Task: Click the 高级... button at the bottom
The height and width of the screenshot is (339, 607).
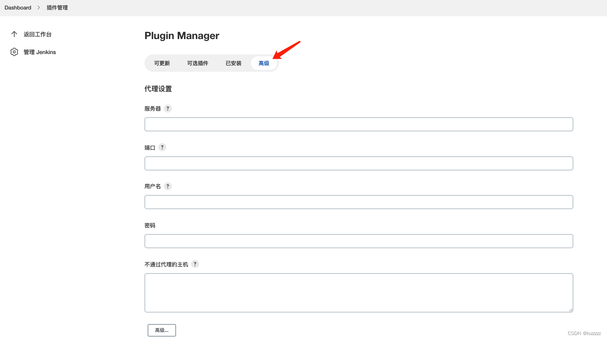Action: click(162, 330)
